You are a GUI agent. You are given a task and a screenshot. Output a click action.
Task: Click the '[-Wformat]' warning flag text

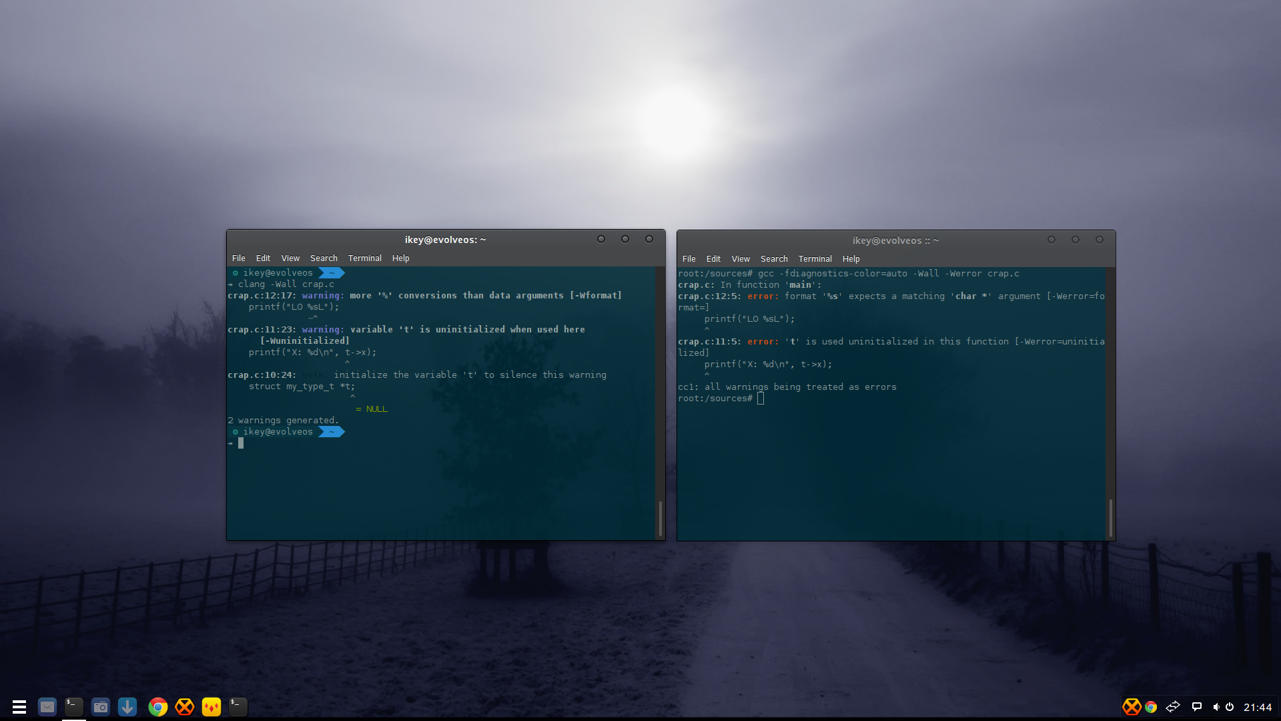(596, 296)
